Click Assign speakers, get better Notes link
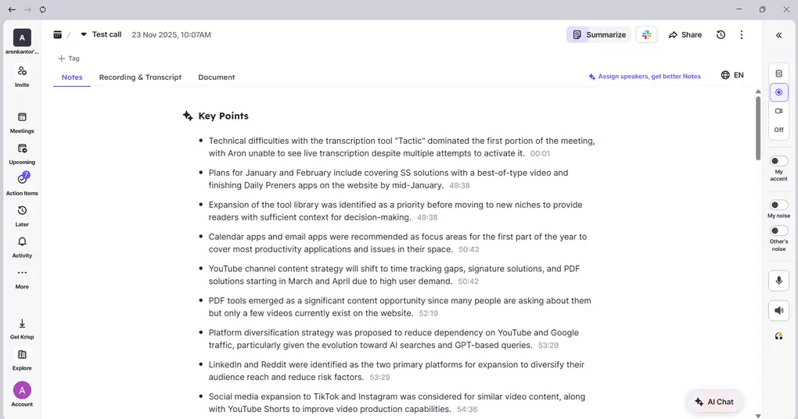The height and width of the screenshot is (419, 798). click(645, 76)
